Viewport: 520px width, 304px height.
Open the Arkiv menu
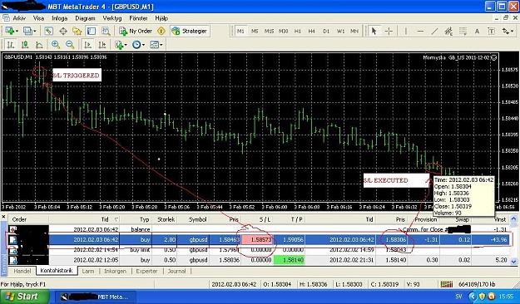click(20, 18)
